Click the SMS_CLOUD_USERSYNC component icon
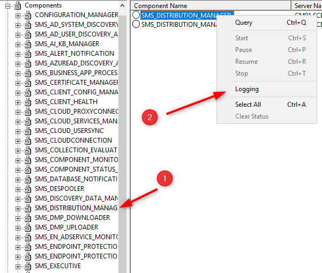This screenshot has height=273, width=322. coord(28,131)
